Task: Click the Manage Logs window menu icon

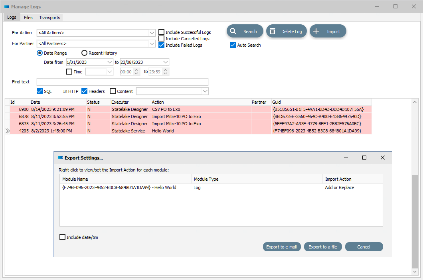Action: (x=7, y=6)
